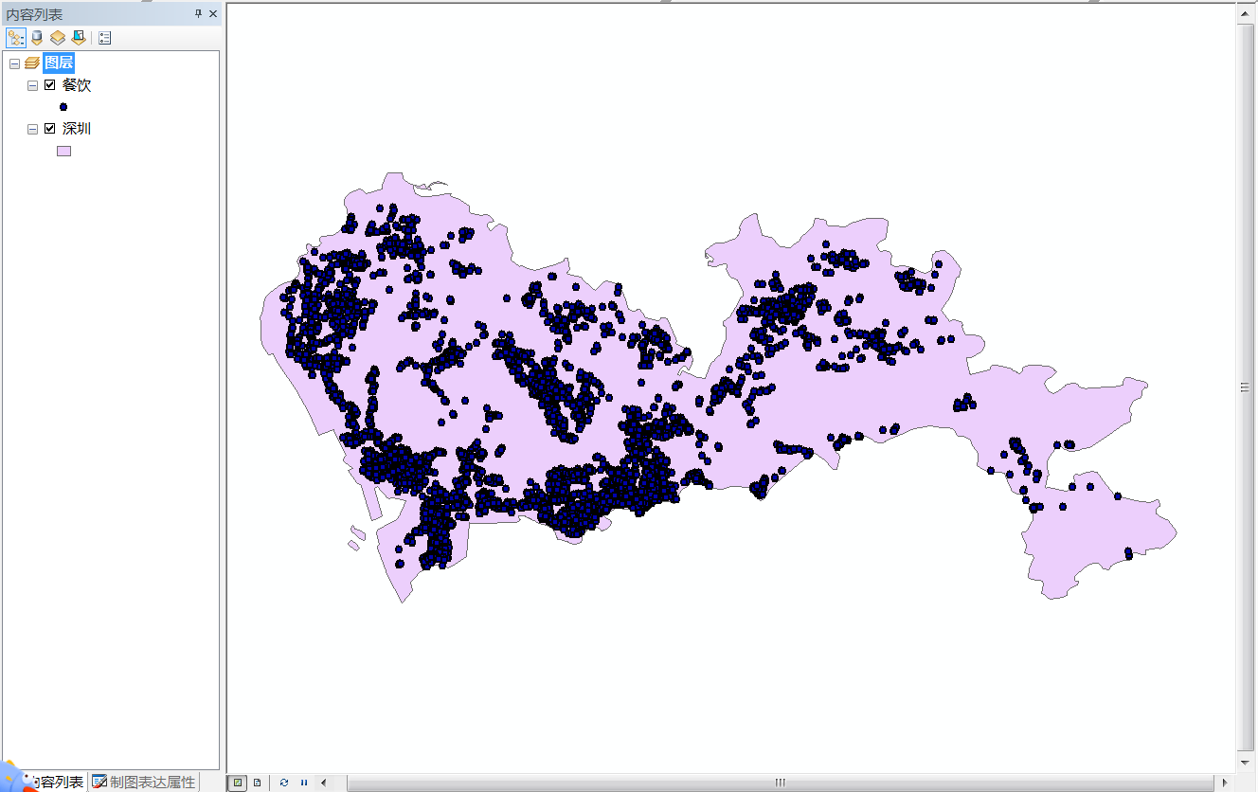The height and width of the screenshot is (792, 1258).
Task: Switch to Layout View button
Action: pyautogui.click(x=257, y=783)
